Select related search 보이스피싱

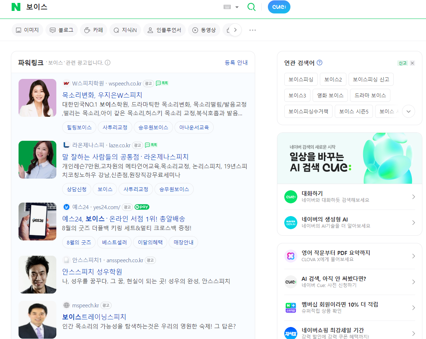pos(301,79)
